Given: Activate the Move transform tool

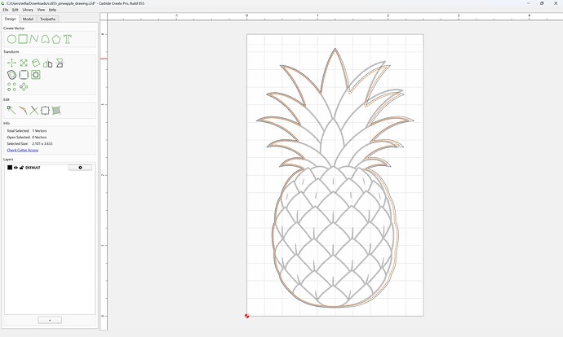Looking at the screenshot, I should click(11, 63).
